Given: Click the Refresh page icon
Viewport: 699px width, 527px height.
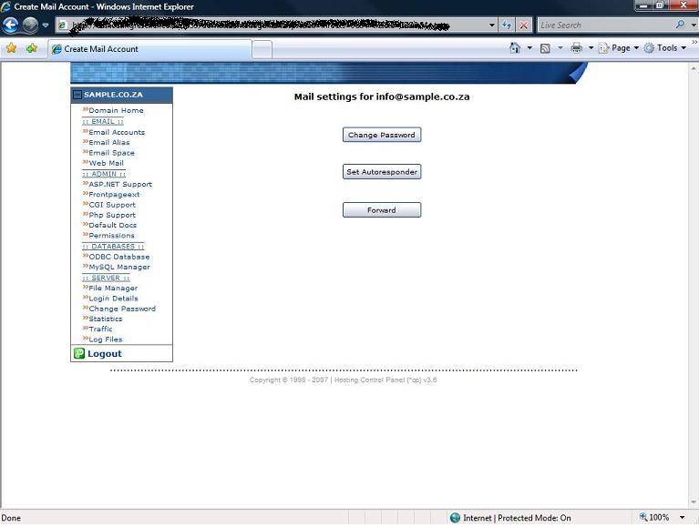Looking at the screenshot, I should point(508,25).
